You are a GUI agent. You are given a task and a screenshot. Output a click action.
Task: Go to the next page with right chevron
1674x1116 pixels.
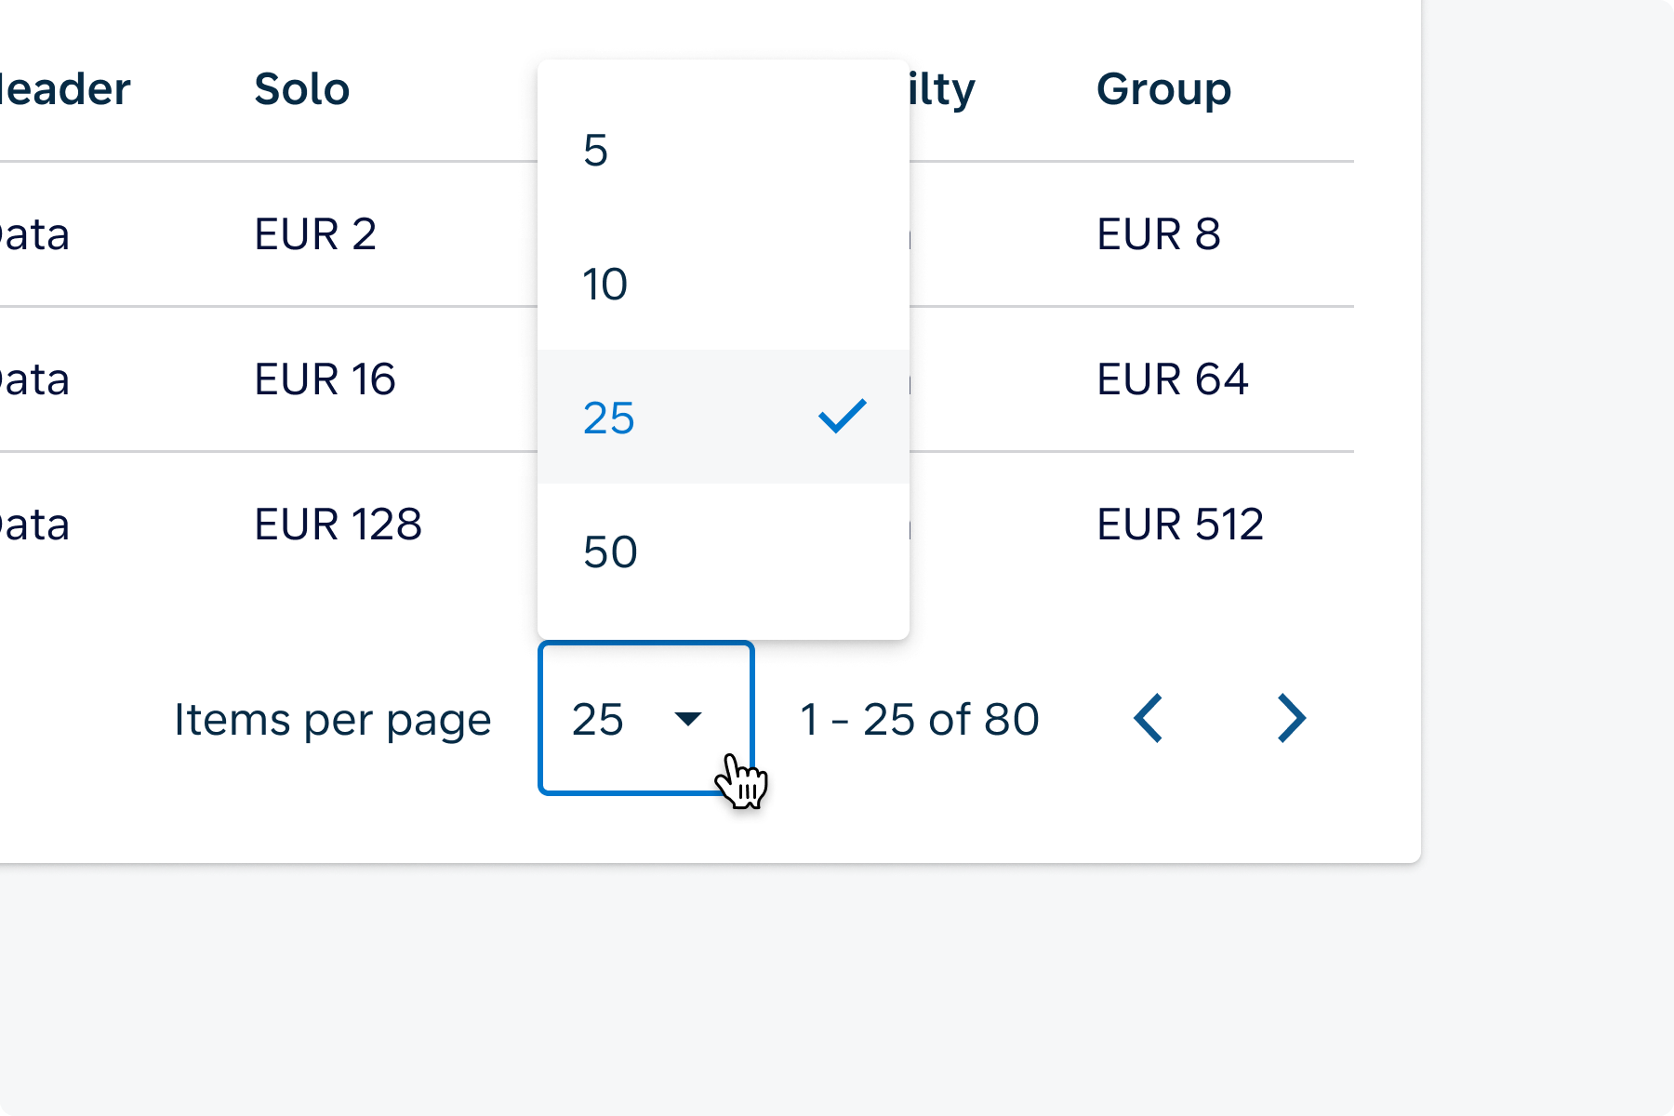tap(1292, 718)
